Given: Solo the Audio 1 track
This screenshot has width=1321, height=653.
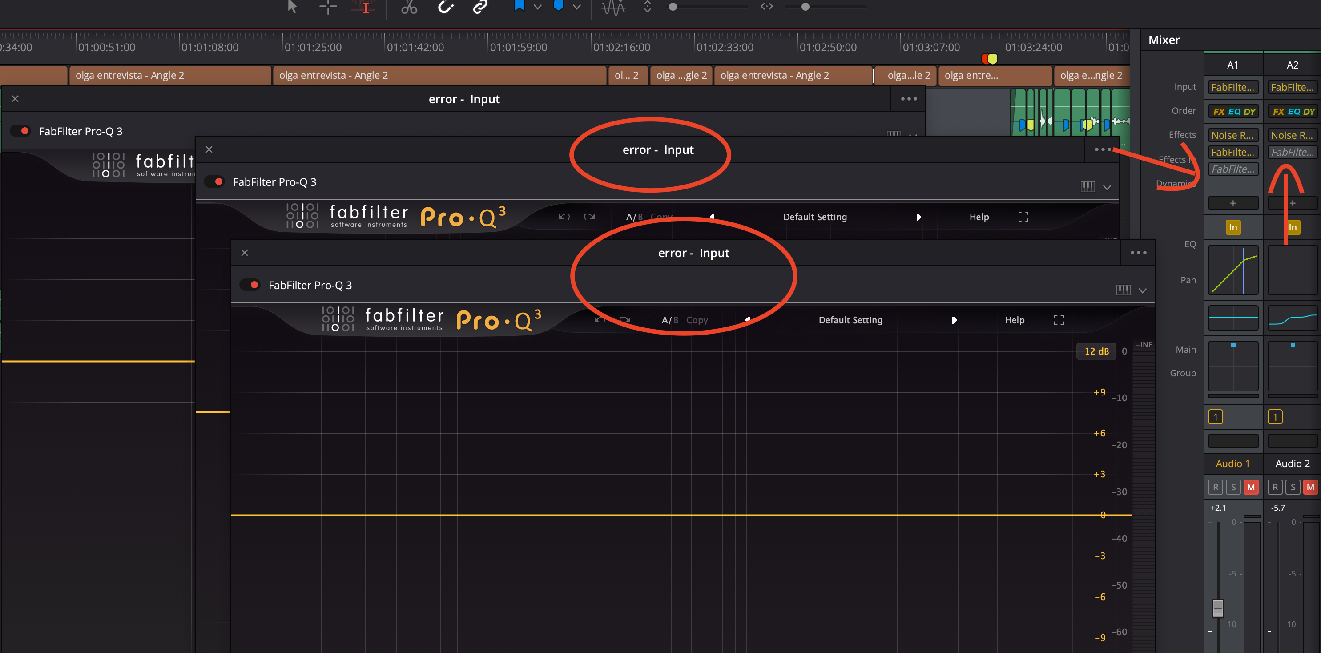Looking at the screenshot, I should pyautogui.click(x=1233, y=487).
